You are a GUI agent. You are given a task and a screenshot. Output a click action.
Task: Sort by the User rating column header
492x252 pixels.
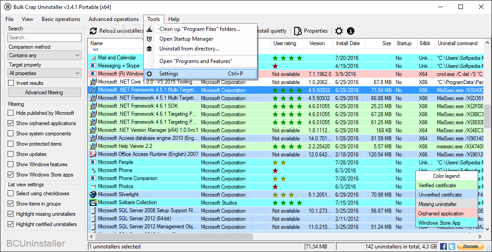[288, 43]
